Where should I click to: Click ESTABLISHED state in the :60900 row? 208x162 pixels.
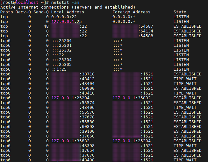point(187,88)
